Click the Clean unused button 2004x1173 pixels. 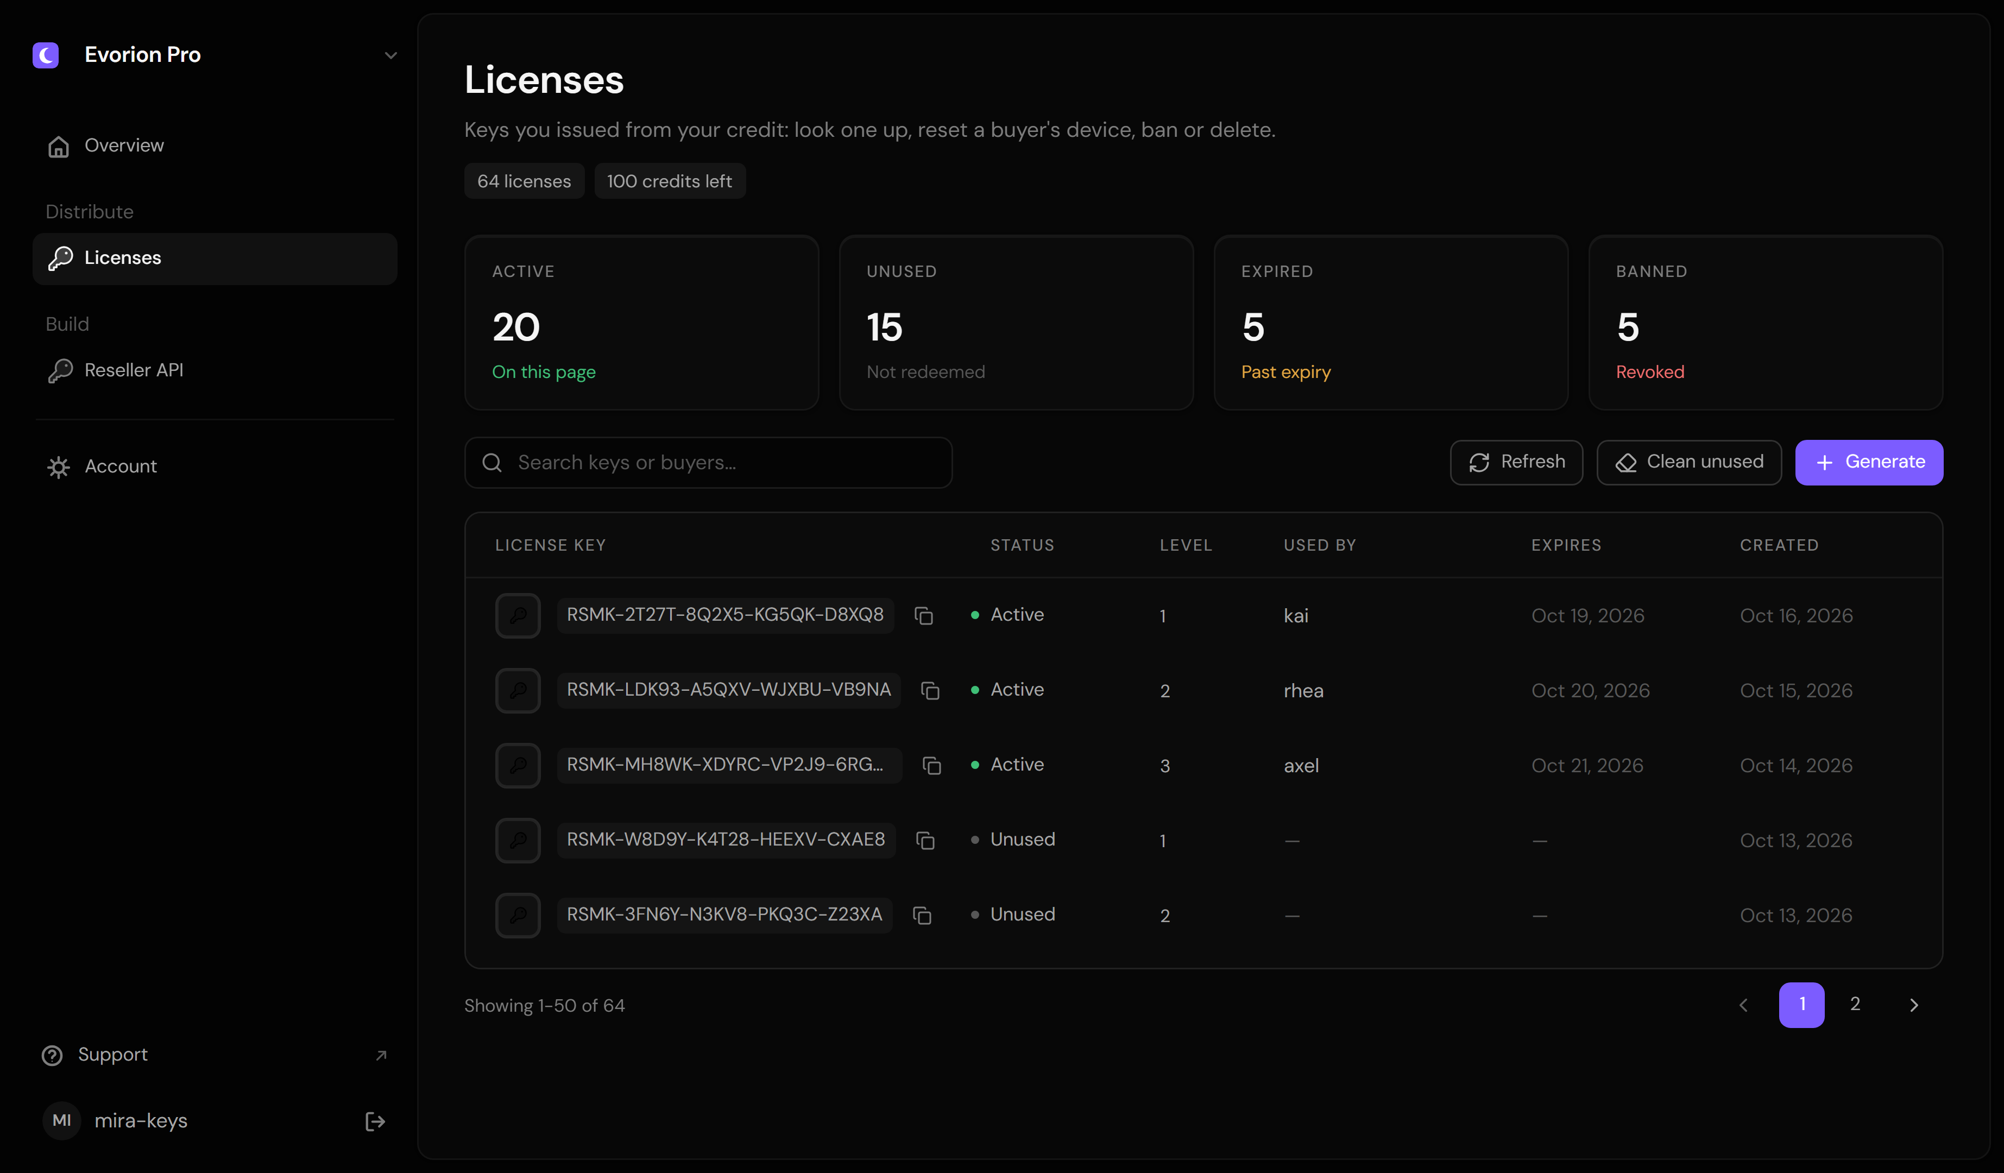1689,463
